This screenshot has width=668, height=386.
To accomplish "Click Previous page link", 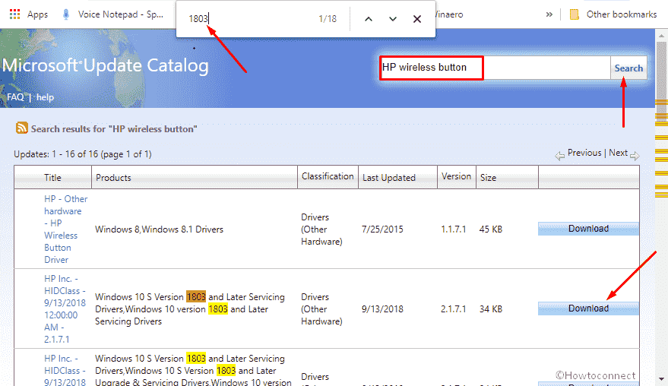I will (x=584, y=153).
